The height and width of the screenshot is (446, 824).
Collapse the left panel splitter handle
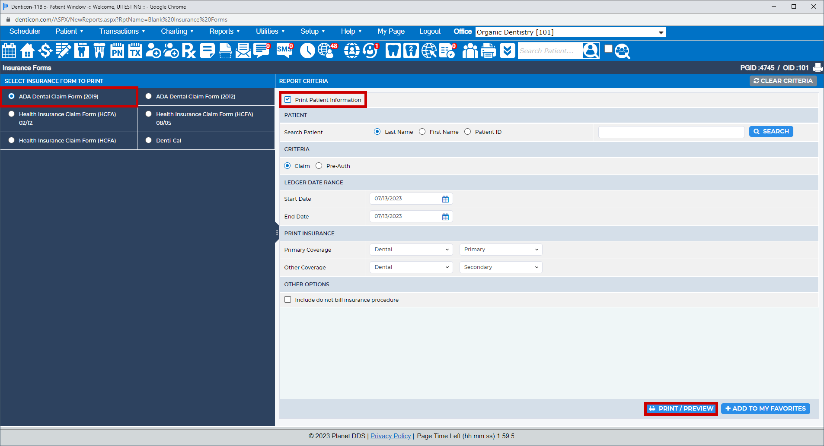point(277,232)
